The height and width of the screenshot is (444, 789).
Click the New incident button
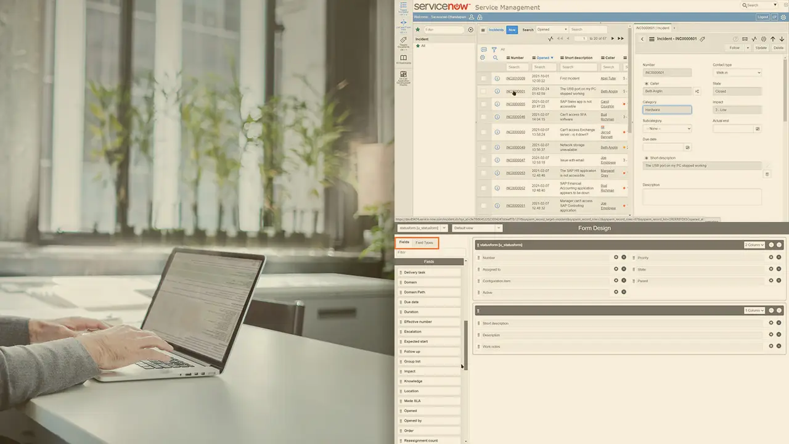(512, 30)
